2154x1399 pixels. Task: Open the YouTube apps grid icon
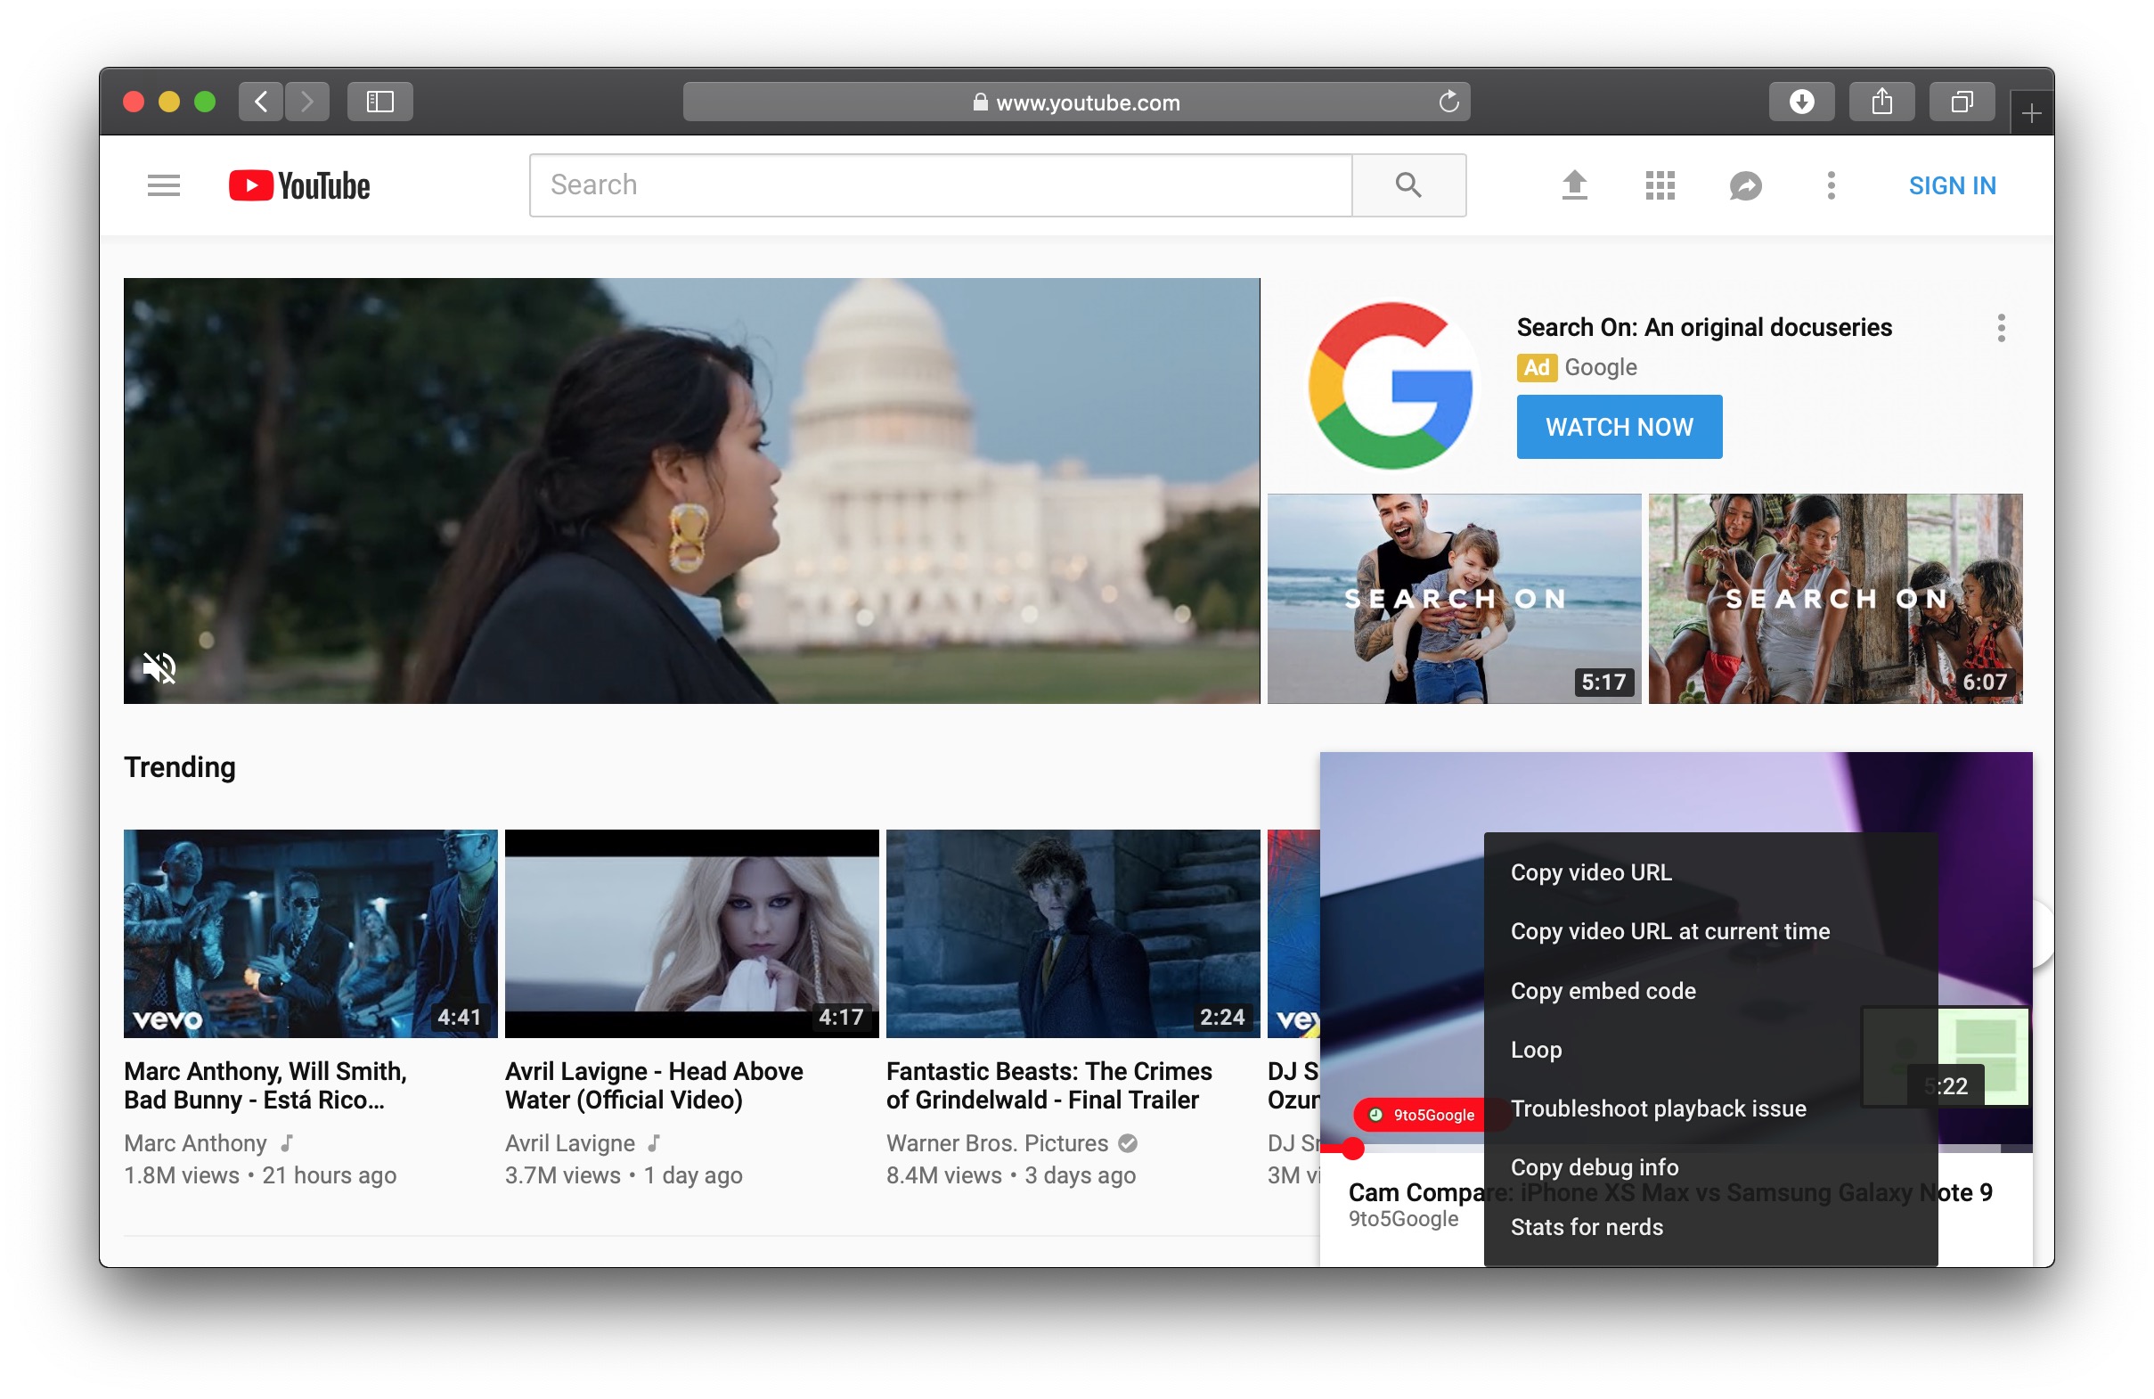coord(1660,184)
